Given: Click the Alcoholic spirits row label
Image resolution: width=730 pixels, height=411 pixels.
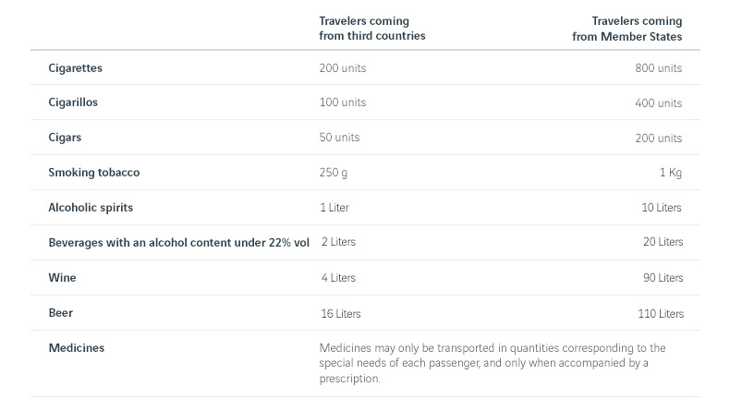Looking at the screenshot, I should [x=91, y=208].
